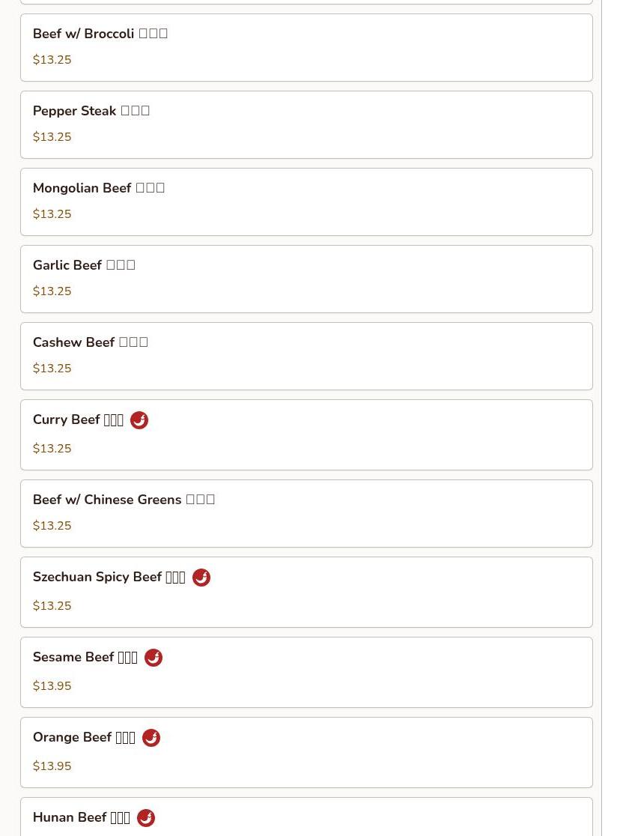Choose Garlic Beef from the menu
This screenshot has height=836, width=617.
(306, 279)
